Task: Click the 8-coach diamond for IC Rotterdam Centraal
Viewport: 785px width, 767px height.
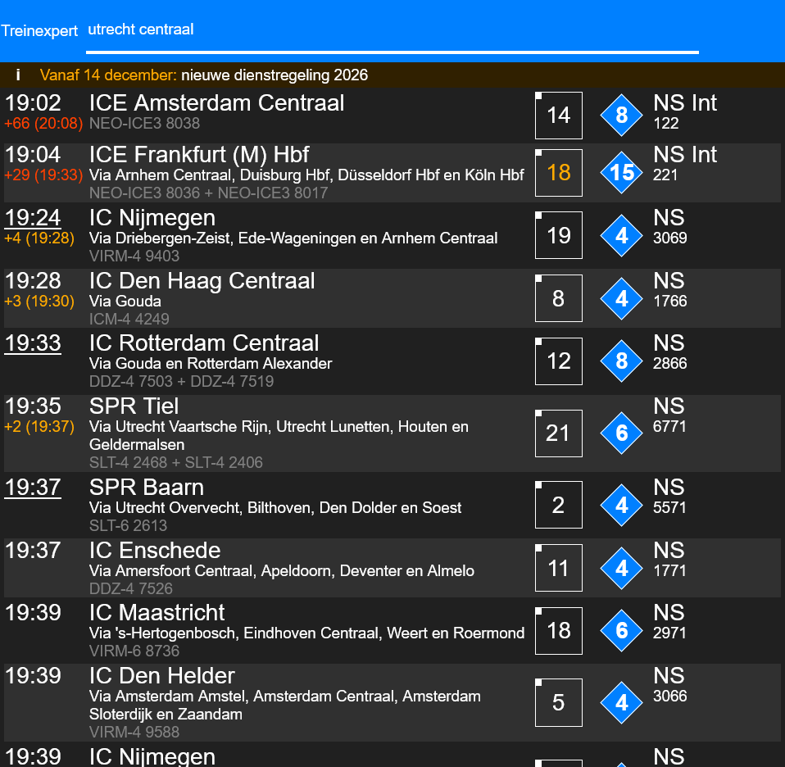Action: pyautogui.click(x=621, y=361)
